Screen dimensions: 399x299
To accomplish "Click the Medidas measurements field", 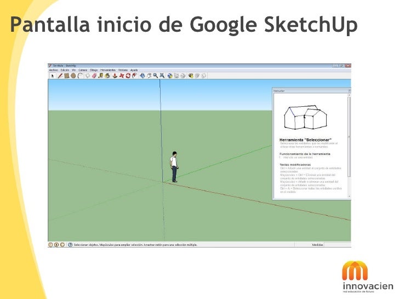I will [338, 245].
